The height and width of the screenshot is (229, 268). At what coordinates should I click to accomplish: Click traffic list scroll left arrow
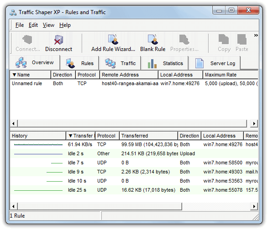coord(14,206)
